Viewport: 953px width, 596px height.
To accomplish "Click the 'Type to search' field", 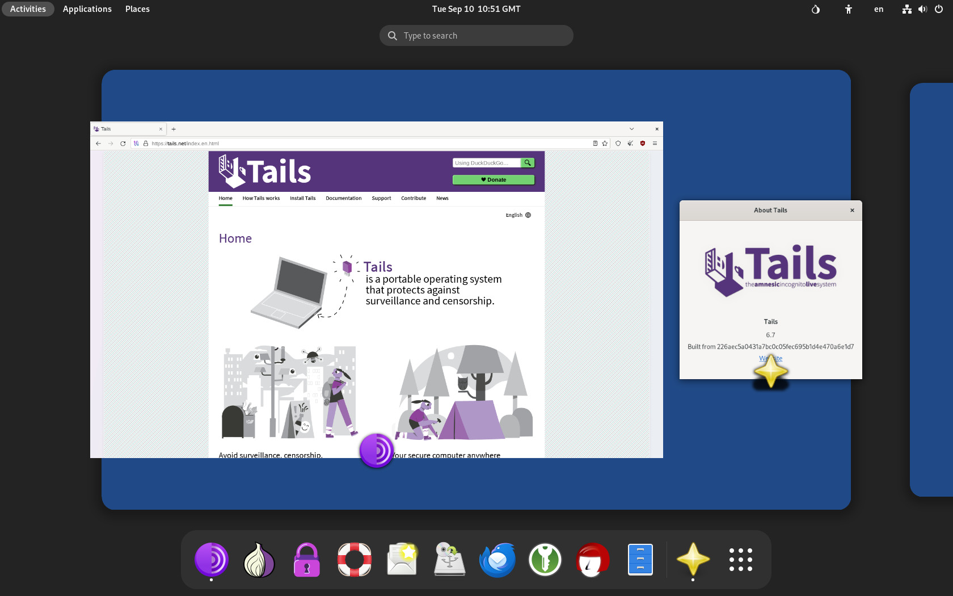I will click(x=476, y=35).
